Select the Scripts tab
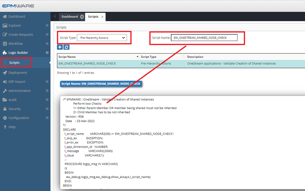This screenshot has height=191, width=305. tap(93, 17)
